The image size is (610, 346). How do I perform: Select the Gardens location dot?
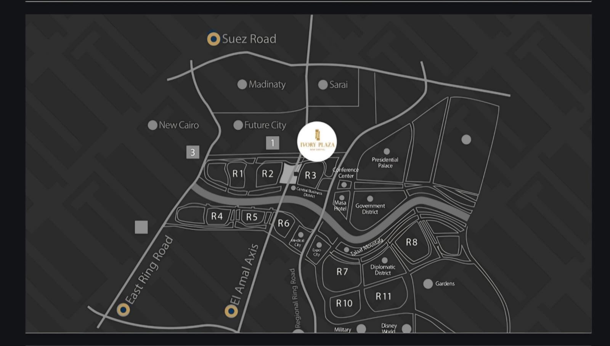pos(428,284)
